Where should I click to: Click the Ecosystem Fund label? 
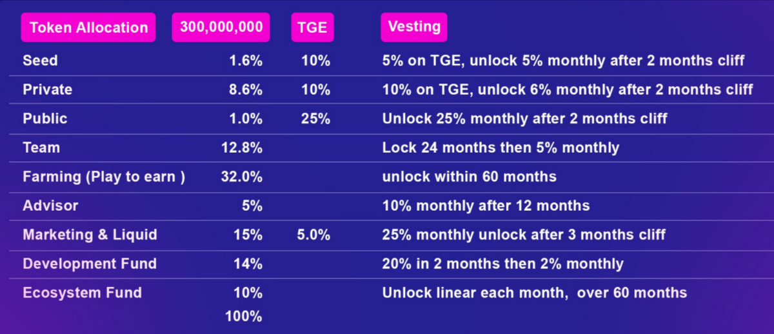pos(82,293)
